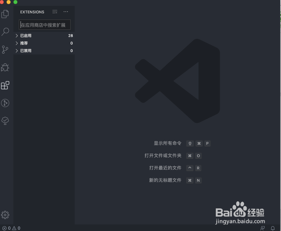Open the Source Control view
Screen dimensions: 281x231
[x=5, y=50]
